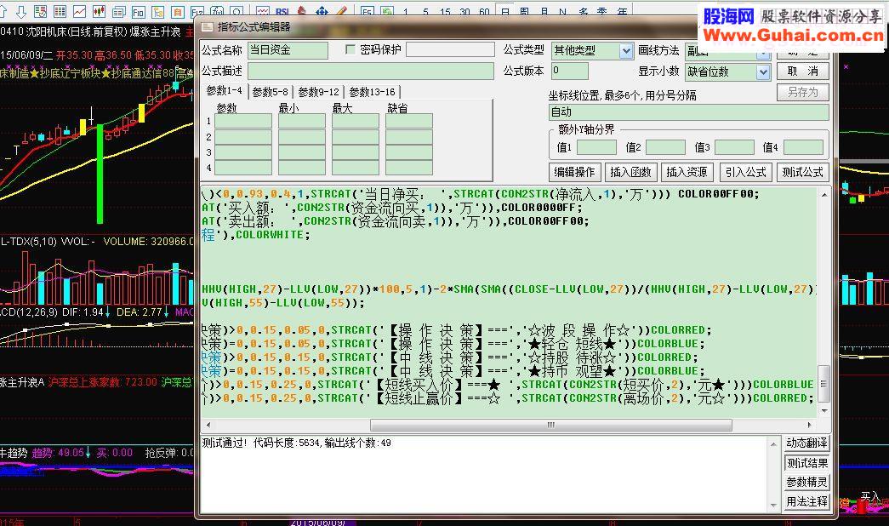
Task: Select the 周 weekly period button
Action: 524,11
